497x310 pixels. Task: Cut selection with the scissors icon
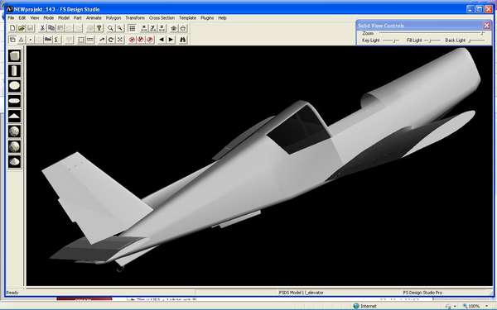tap(42, 28)
